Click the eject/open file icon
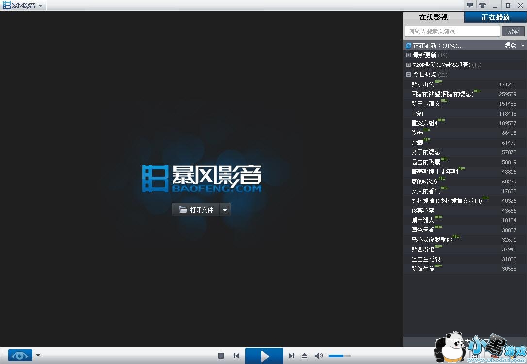This screenshot has width=527, height=364. (x=304, y=356)
